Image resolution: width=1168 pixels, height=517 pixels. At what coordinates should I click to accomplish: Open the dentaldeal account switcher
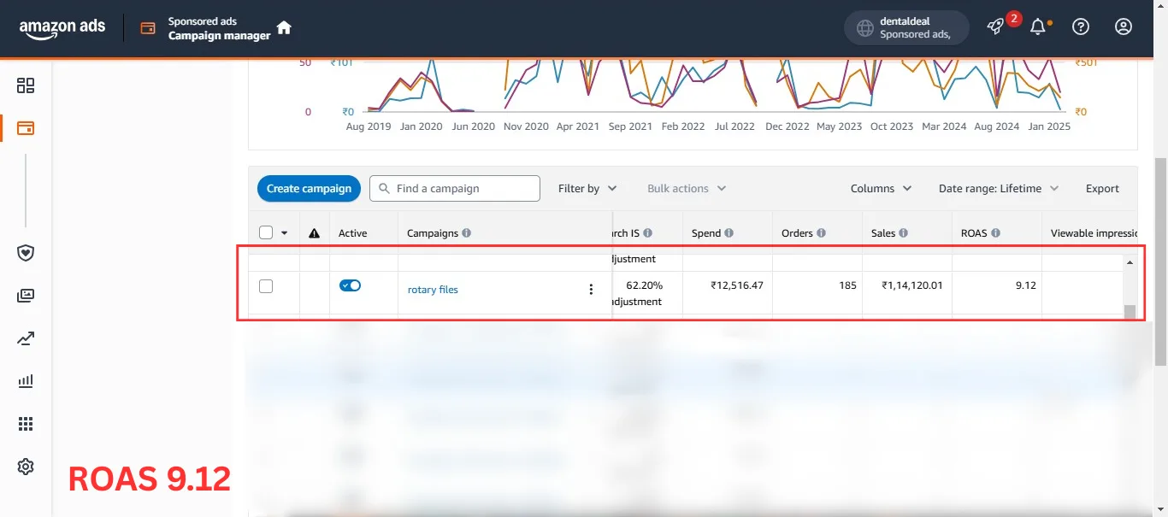[906, 27]
